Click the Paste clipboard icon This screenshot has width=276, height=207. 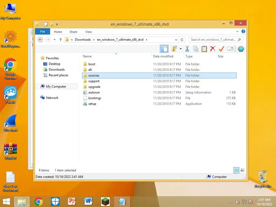(204, 49)
